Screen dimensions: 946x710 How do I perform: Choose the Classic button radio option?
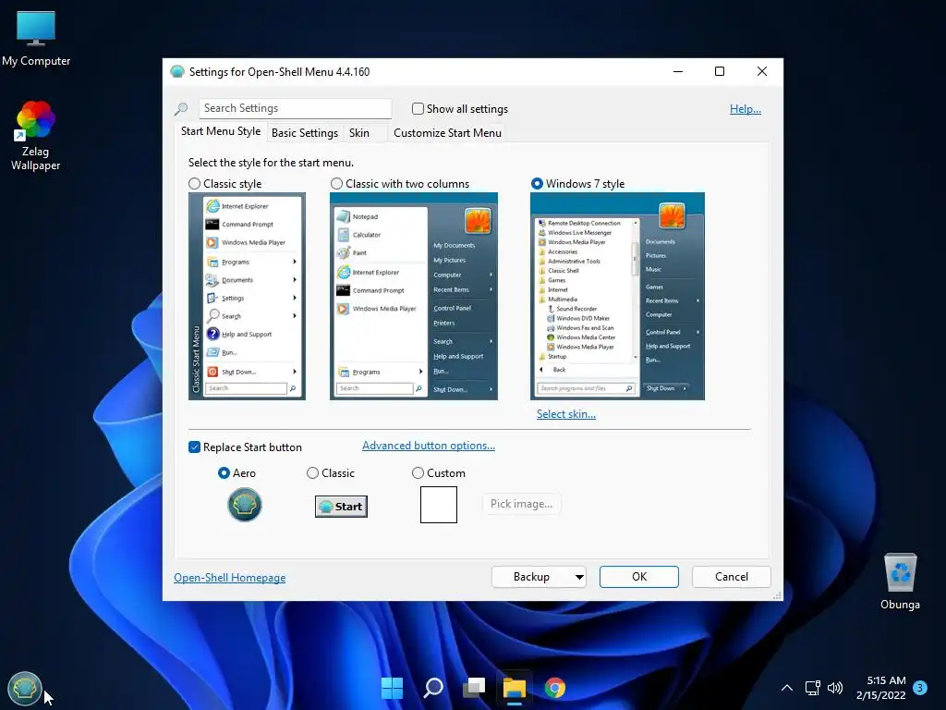click(x=312, y=472)
